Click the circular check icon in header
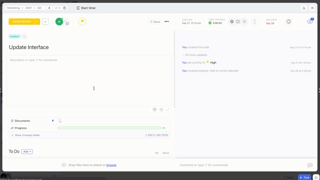This screenshot has width=320, height=180. tap(244, 22)
